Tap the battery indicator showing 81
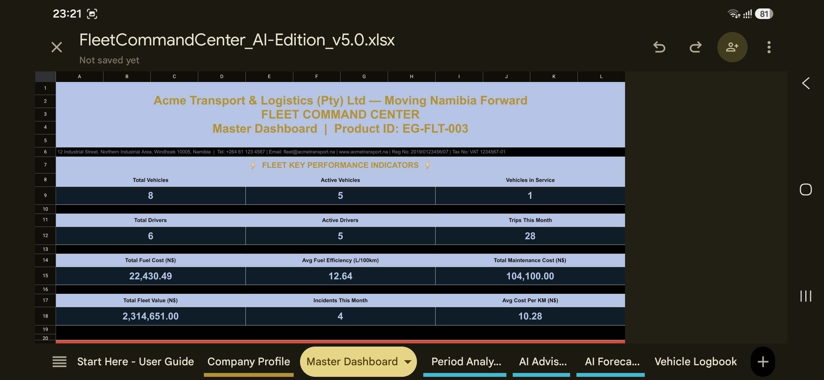The image size is (824, 380). tap(763, 14)
